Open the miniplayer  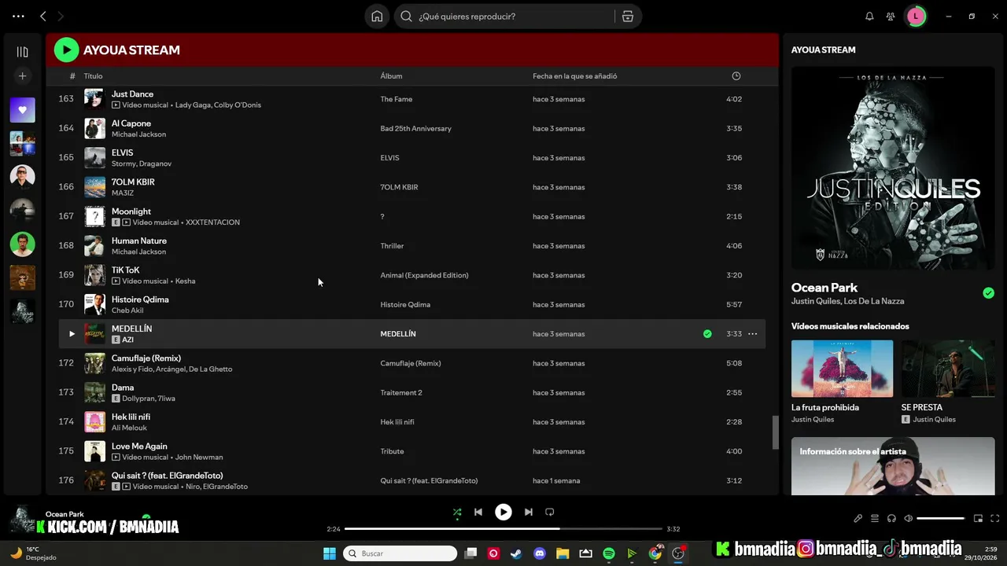click(x=978, y=519)
